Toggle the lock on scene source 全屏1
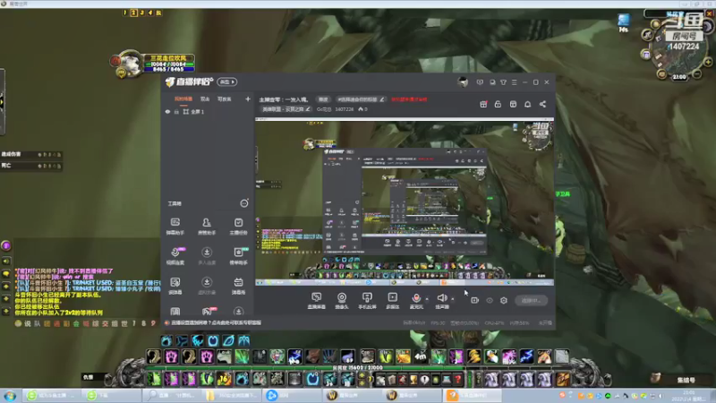Screen dimensions: 716x403 (x=176, y=112)
